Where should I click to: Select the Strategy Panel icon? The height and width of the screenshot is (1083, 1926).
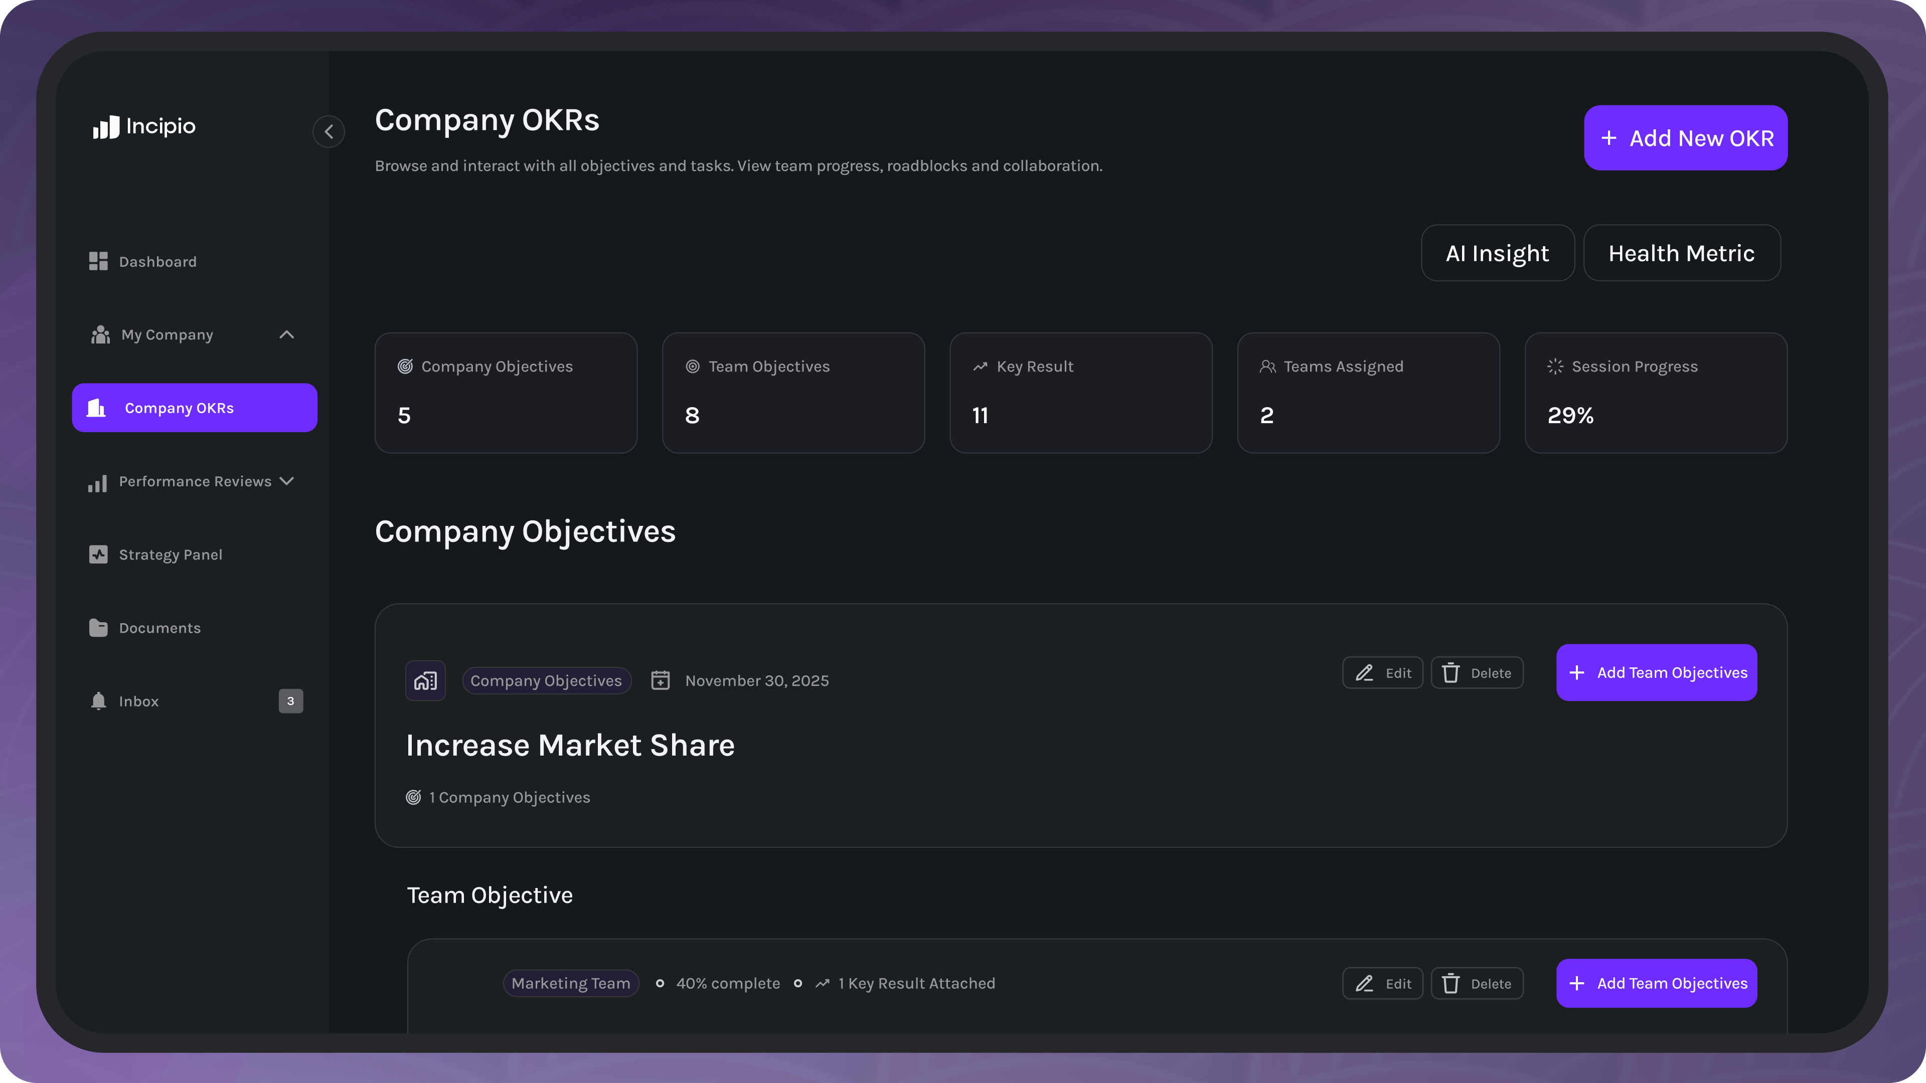click(98, 555)
